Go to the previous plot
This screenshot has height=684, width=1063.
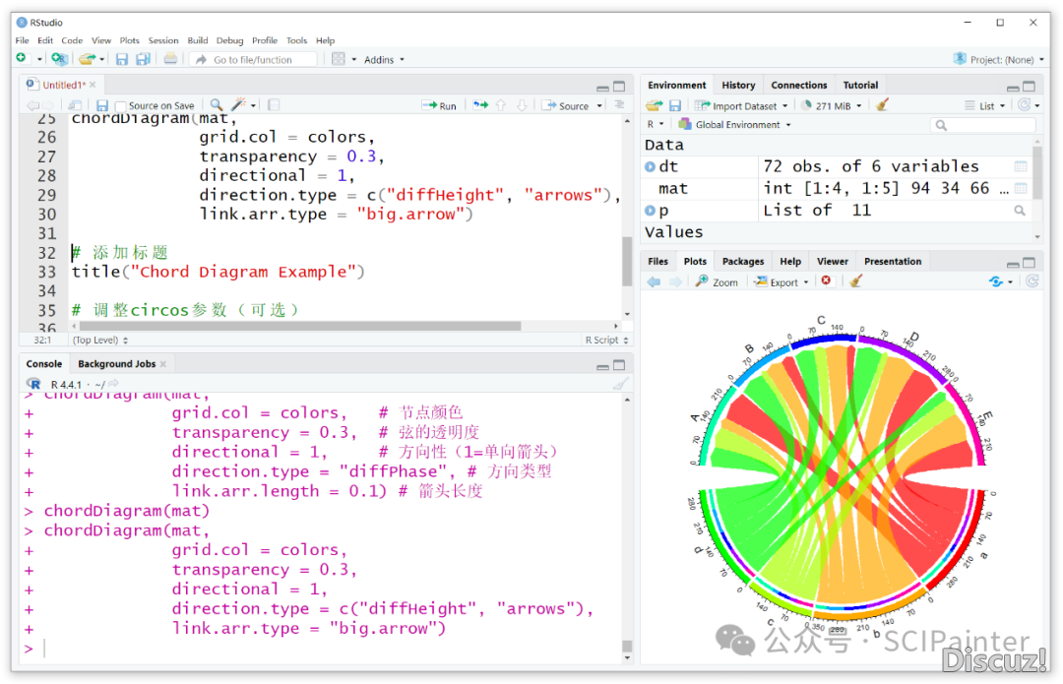pyautogui.click(x=654, y=281)
